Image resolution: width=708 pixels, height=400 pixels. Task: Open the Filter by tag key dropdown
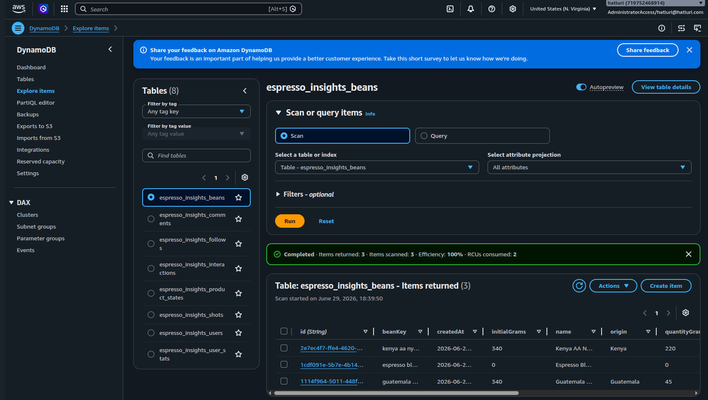click(x=196, y=111)
